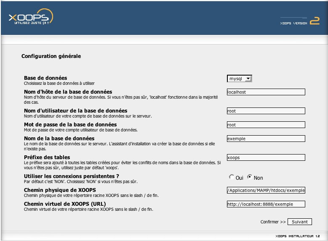This screenshot has height=241, width=328.
Task: Click the XOOPS version 2 emblem
Action: tap(300, 21)
